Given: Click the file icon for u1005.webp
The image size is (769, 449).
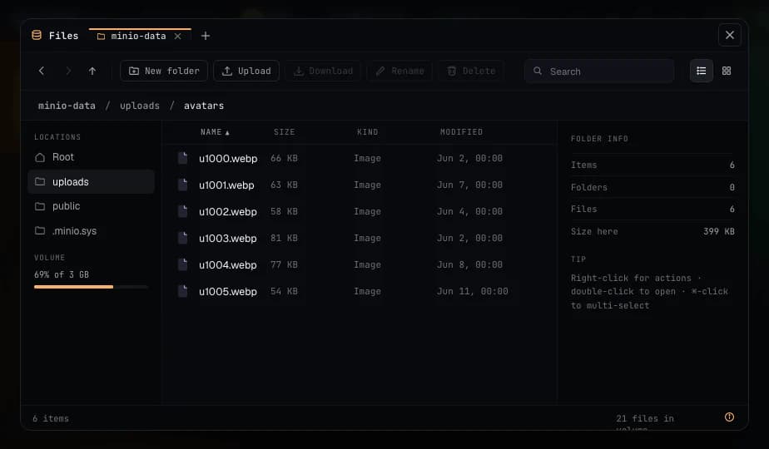Looking at the screenshot, I should tap(183, 291).
